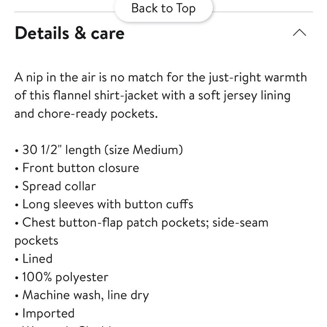327x327 pixels.
Task: Select the 'Spread collar' list entry
Action: [59, 186]
